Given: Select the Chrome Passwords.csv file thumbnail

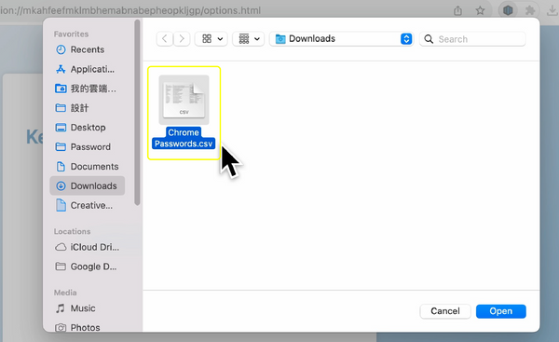Looking at the screenshot, I should (184, 100).
